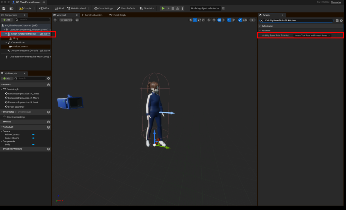Click the FollowCamera variable type pill
The height and width of the screenshot is (210, 346).
pos(33,135)
